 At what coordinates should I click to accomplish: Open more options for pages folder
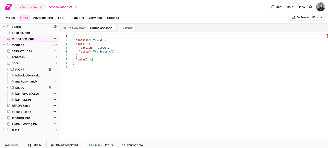pyautogui.click(x=55, y=69)
